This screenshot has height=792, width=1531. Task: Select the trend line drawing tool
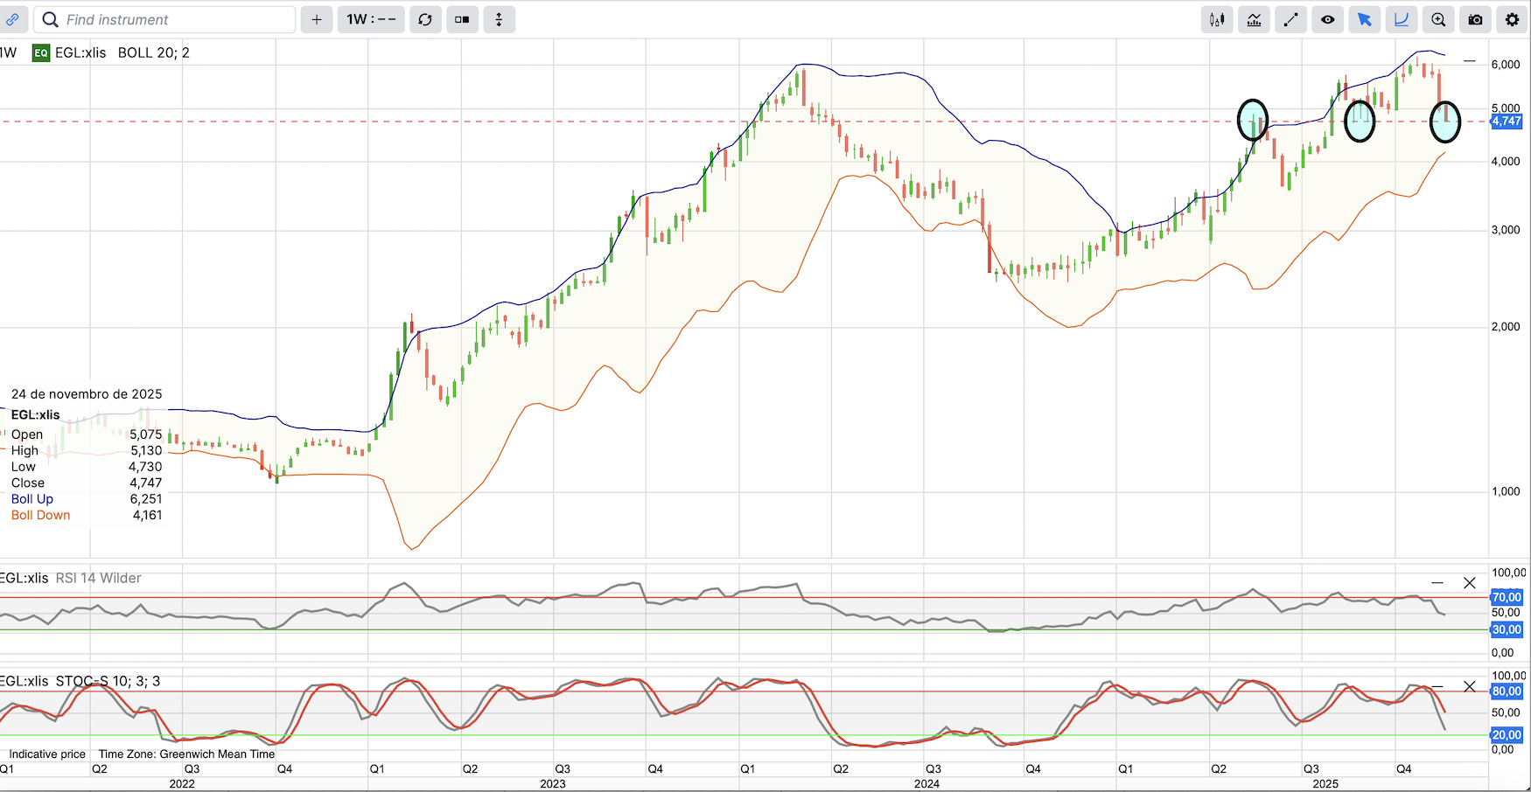(x=1290, y=19)
